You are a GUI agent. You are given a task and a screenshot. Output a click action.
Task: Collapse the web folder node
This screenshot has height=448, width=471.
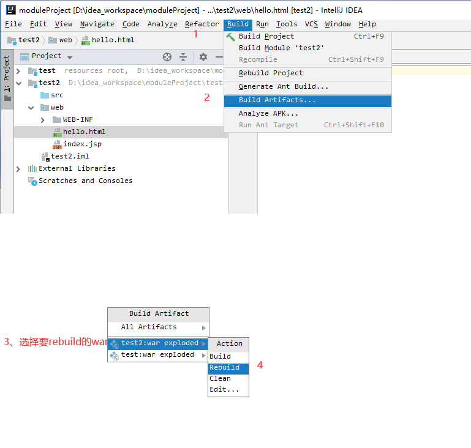pos(31,108)
